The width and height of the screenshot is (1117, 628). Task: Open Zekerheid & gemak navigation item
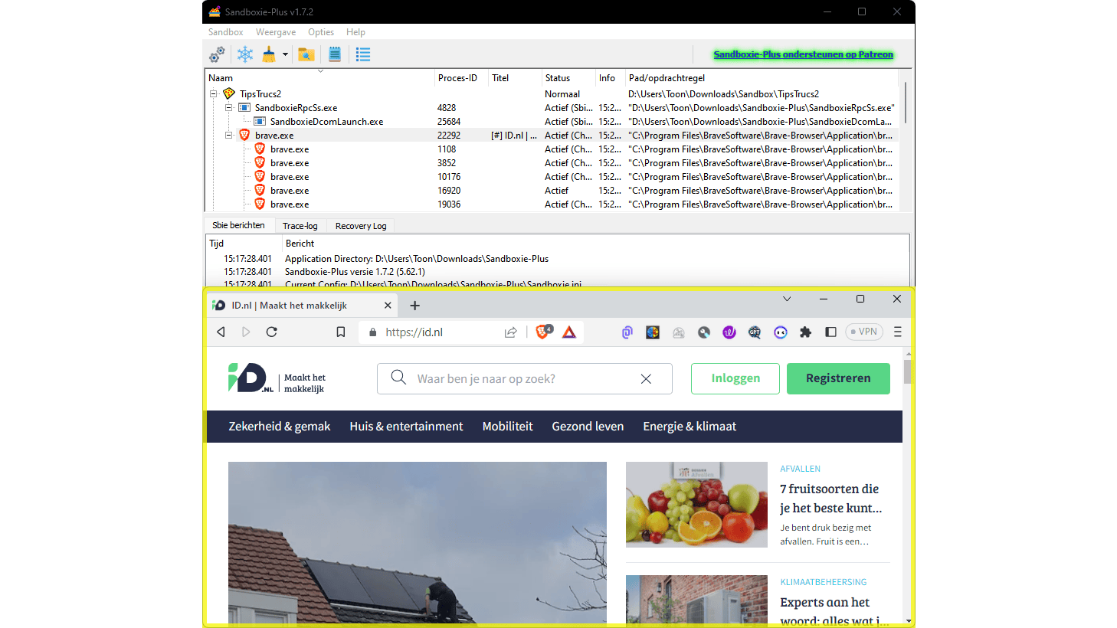(280, 427)
